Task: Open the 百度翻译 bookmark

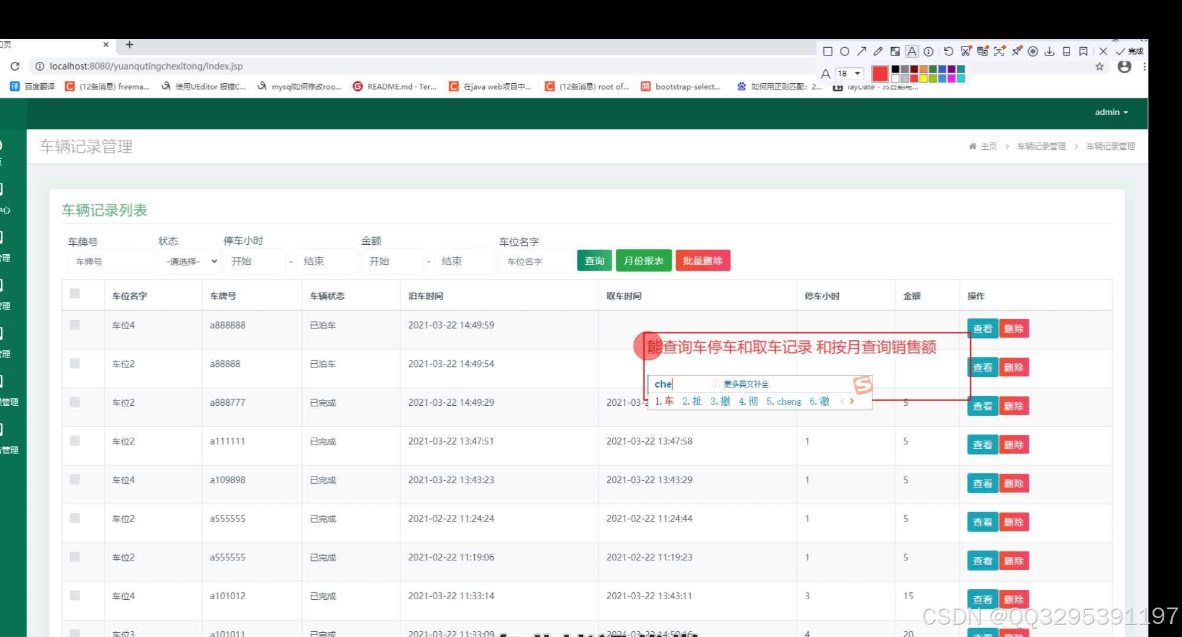Action: 33,86
